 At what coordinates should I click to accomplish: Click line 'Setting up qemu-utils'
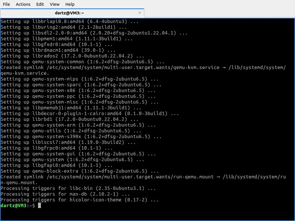(71, 131)
